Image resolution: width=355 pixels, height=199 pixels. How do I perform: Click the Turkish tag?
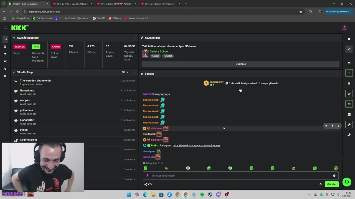pyautogui.click(x=155, y=56)
